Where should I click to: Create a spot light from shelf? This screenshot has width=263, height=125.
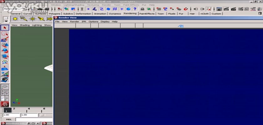(41, 19)
